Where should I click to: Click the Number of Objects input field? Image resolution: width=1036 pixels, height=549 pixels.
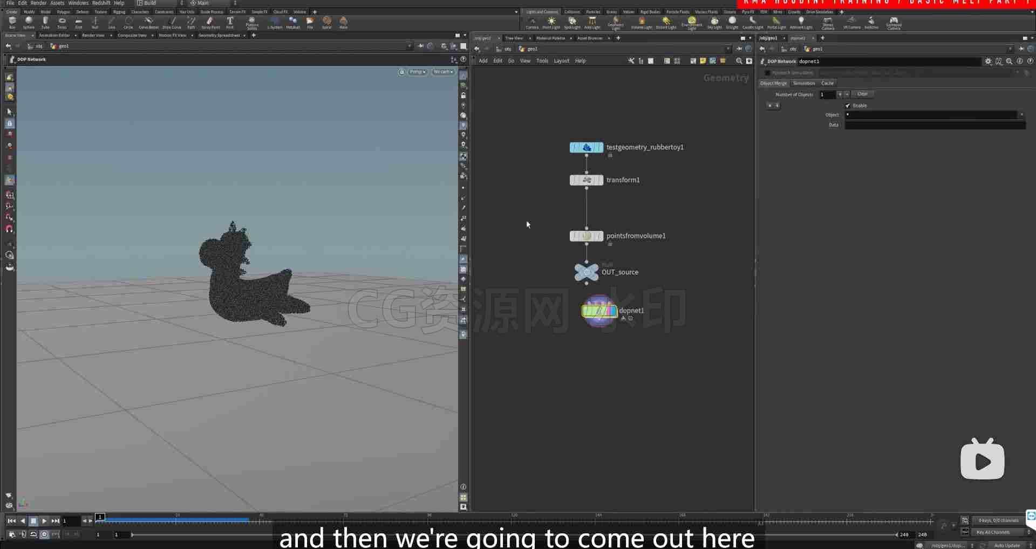(827, 94)
